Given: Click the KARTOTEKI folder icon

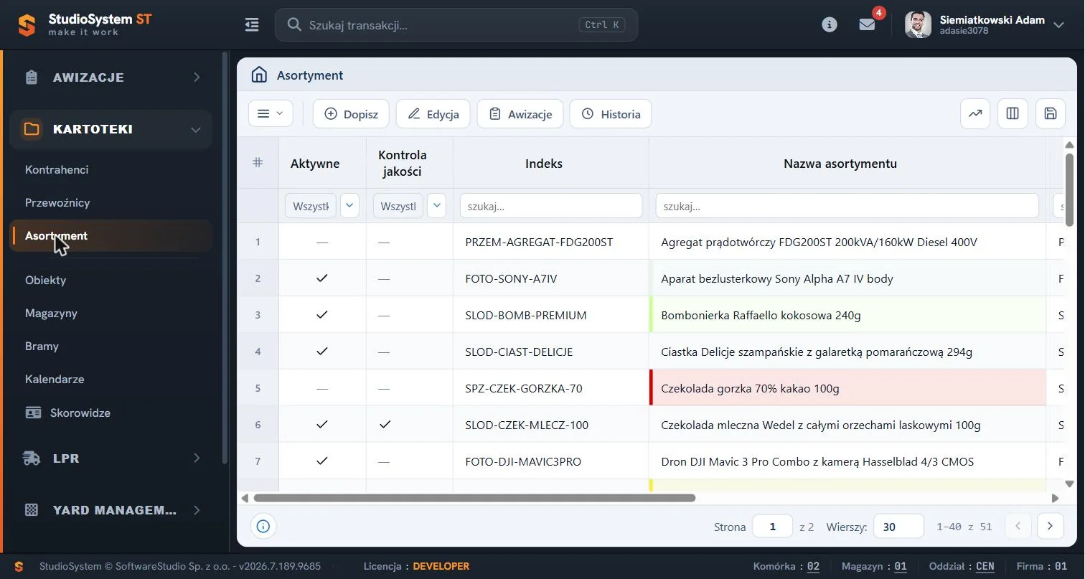Looking at the screenshot, I should [32, 129].
